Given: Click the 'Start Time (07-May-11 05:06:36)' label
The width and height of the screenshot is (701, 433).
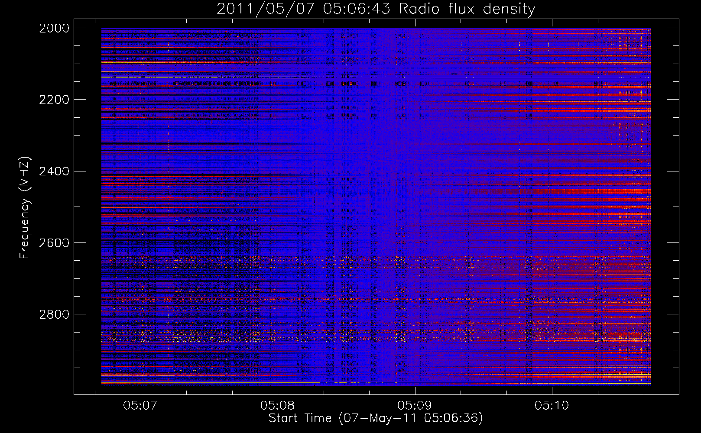Looking at the screenshot, I should 376,418.
